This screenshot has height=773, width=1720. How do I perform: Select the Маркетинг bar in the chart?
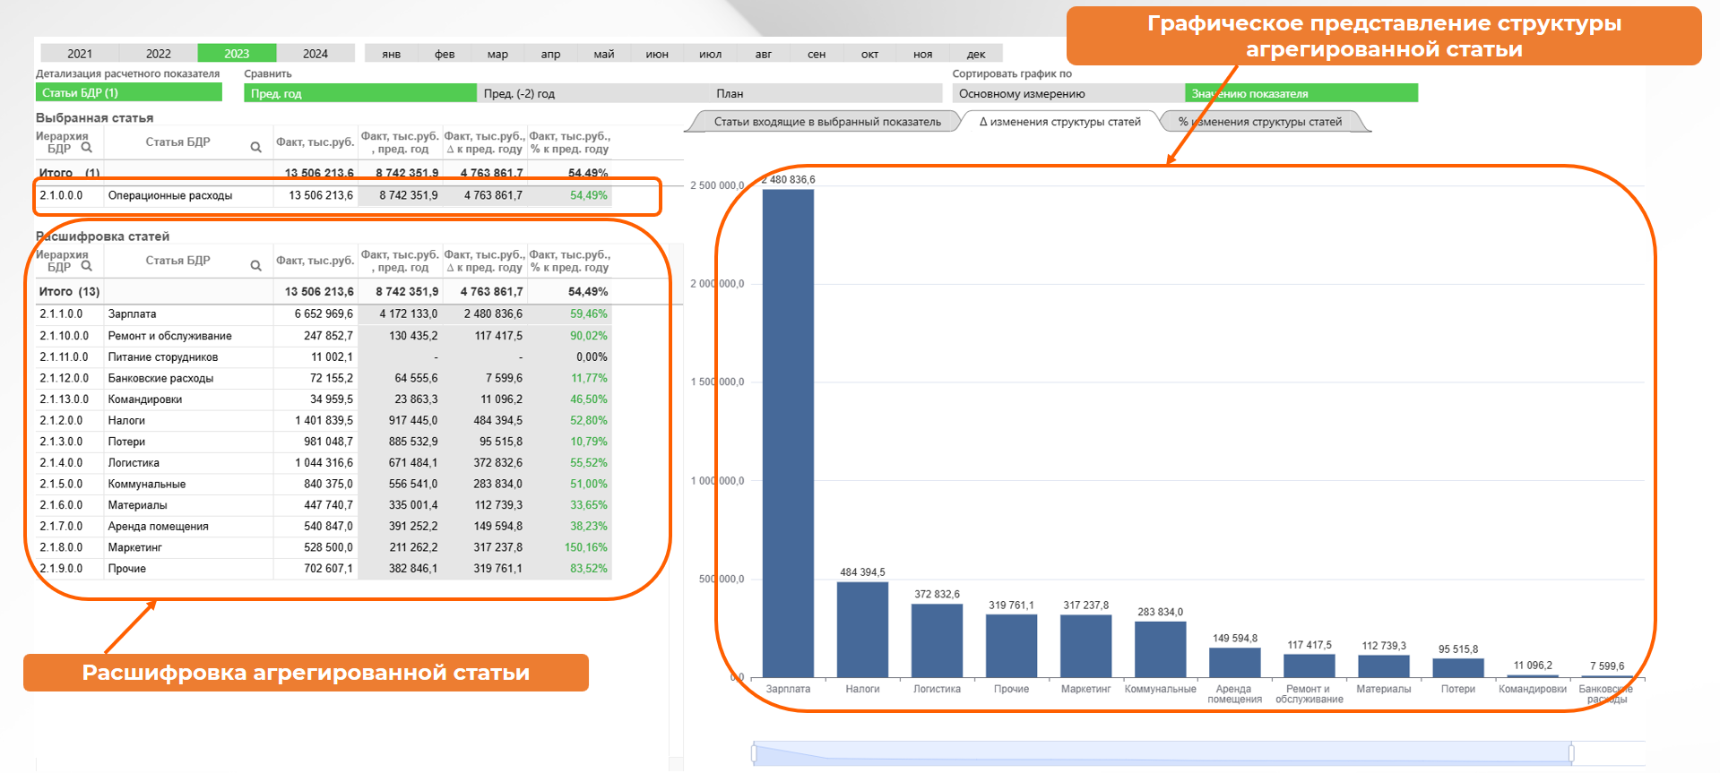click(1085, 646)
